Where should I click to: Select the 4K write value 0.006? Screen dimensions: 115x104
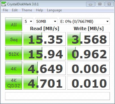click(x=88, y=68)
